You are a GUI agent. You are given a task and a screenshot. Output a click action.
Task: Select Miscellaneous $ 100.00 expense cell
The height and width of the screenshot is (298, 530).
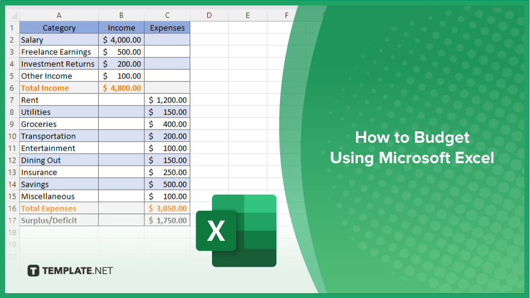(x=167, y=196)
